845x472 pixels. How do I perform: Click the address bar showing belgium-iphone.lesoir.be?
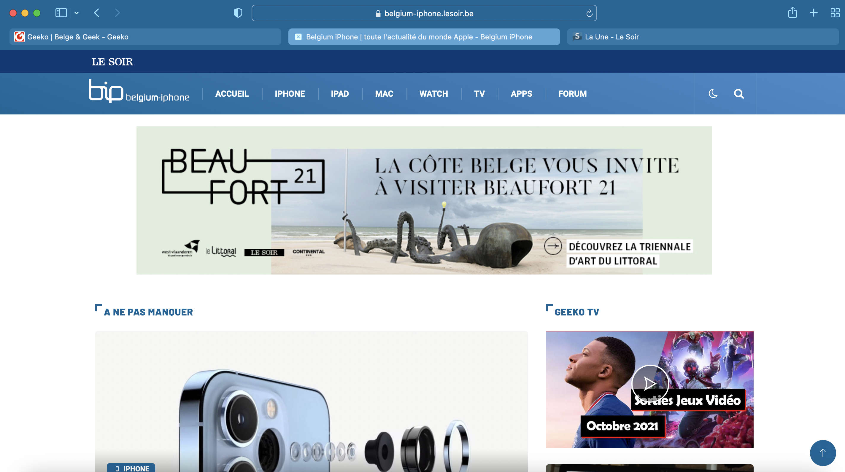click(424, 13)
